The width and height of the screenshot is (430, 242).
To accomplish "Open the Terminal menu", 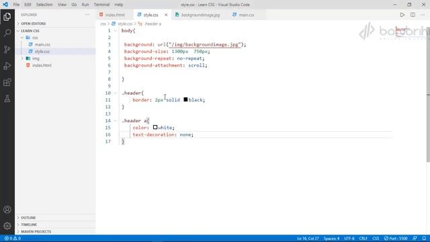I will pos(101,5).
